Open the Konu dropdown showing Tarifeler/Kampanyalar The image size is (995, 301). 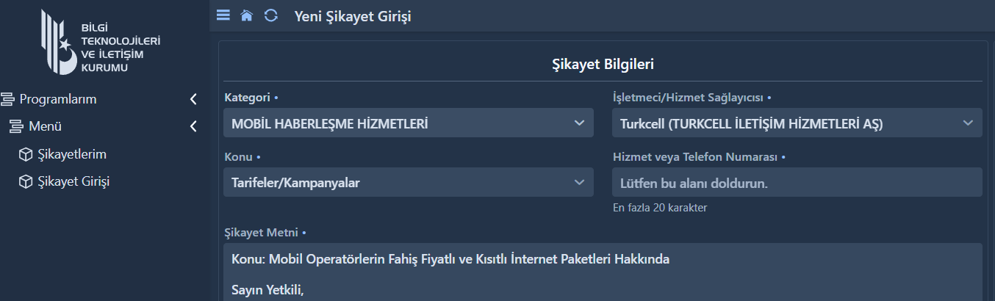pos(409,182)
